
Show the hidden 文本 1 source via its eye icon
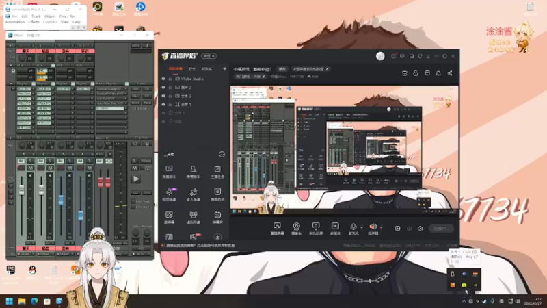pyautogui.click(x=163, y=113)
